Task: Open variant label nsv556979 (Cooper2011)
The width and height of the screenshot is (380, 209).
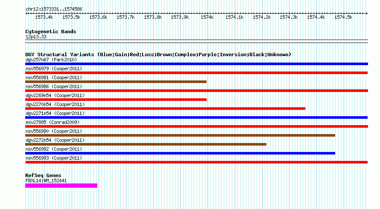Action: click(x=54, y=69)
